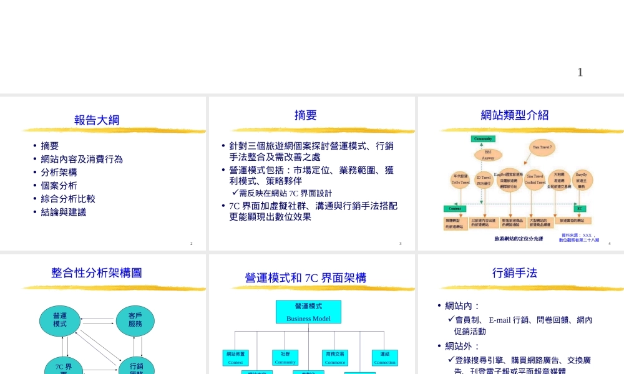Select the 摘要 slide title

point(305,115)
